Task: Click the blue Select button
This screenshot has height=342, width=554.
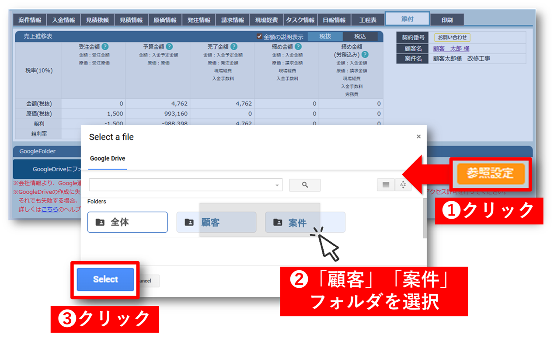Action: pos(105,279)
